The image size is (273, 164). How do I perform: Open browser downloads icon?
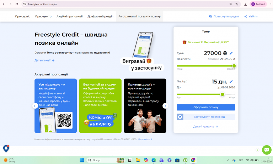click(x=246, y=4)
